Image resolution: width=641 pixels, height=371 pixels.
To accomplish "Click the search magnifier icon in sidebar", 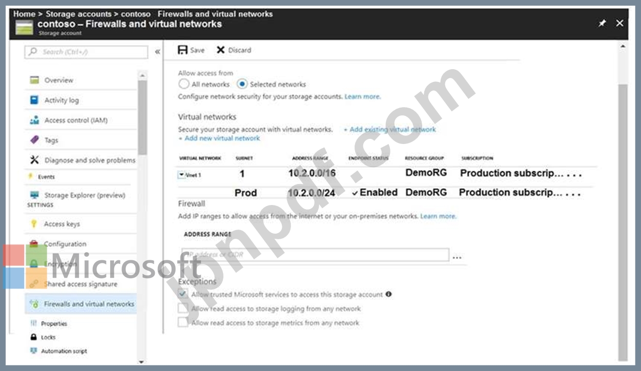I will (x=33, y=52).
